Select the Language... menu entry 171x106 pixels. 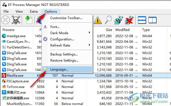(67, 69)
